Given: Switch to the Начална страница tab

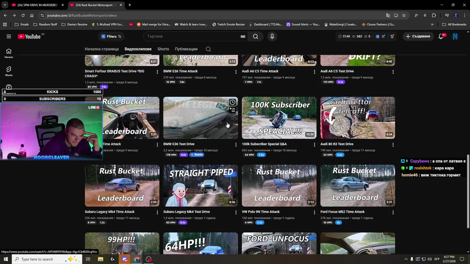Looking at the screenshot, I should pos(102,49).
